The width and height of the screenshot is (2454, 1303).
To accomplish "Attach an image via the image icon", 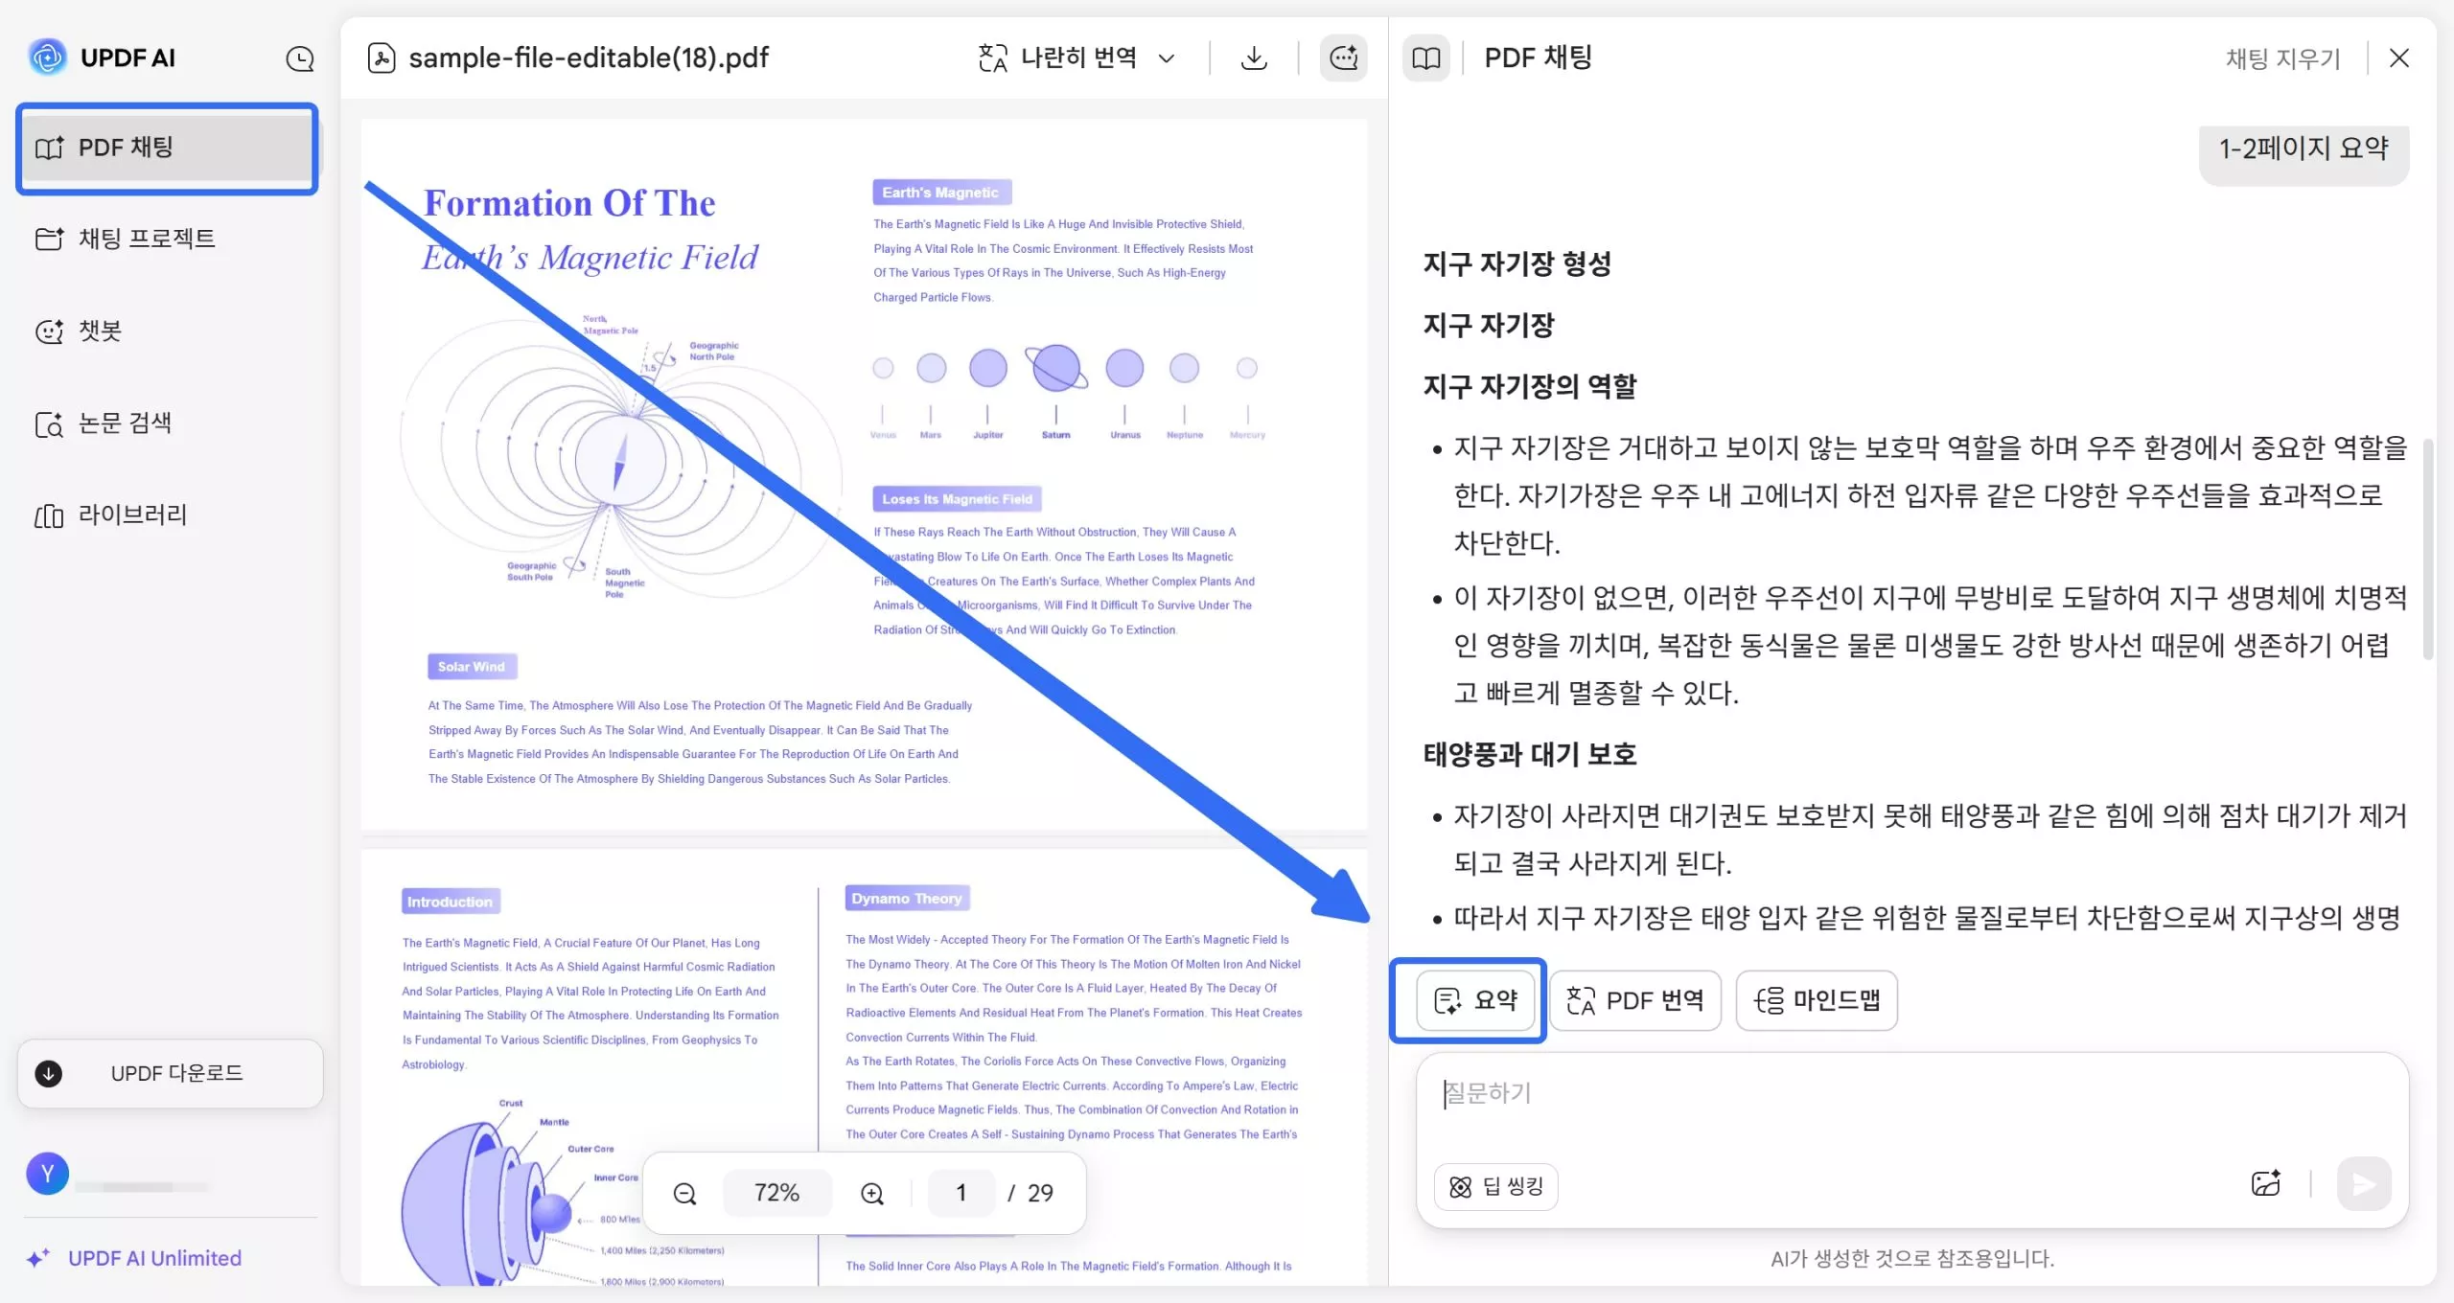I will (x=2266, y=1183).
